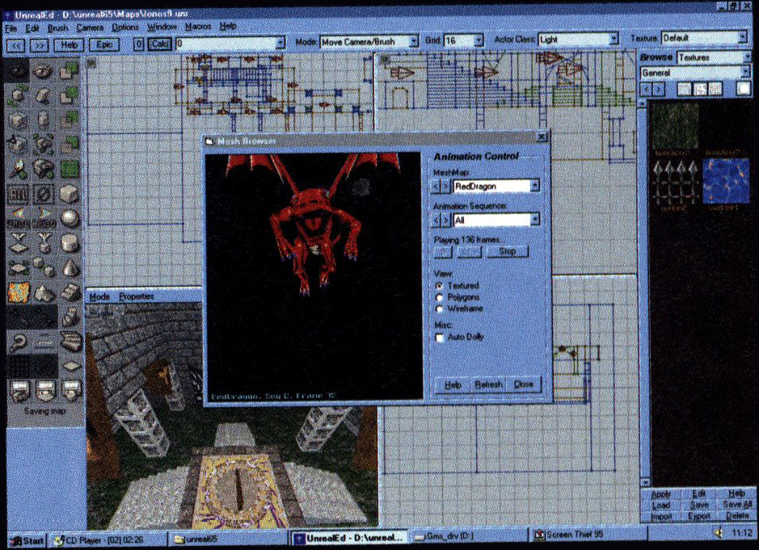Open the File menu
The height and width of the screenshot is (550, 759).
(x=11, y=28)
